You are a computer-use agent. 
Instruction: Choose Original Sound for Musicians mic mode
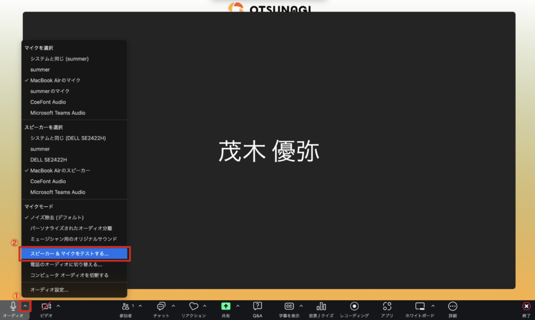[73, 239]
